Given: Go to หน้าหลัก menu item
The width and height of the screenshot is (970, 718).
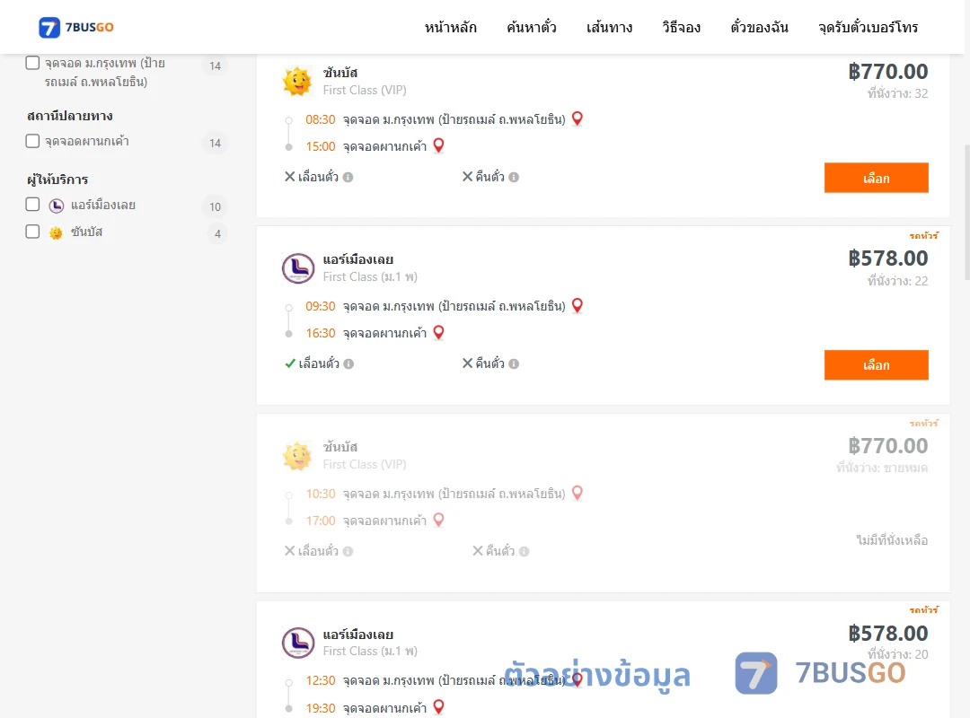Looking at the screenshot, I should [450, 27].
